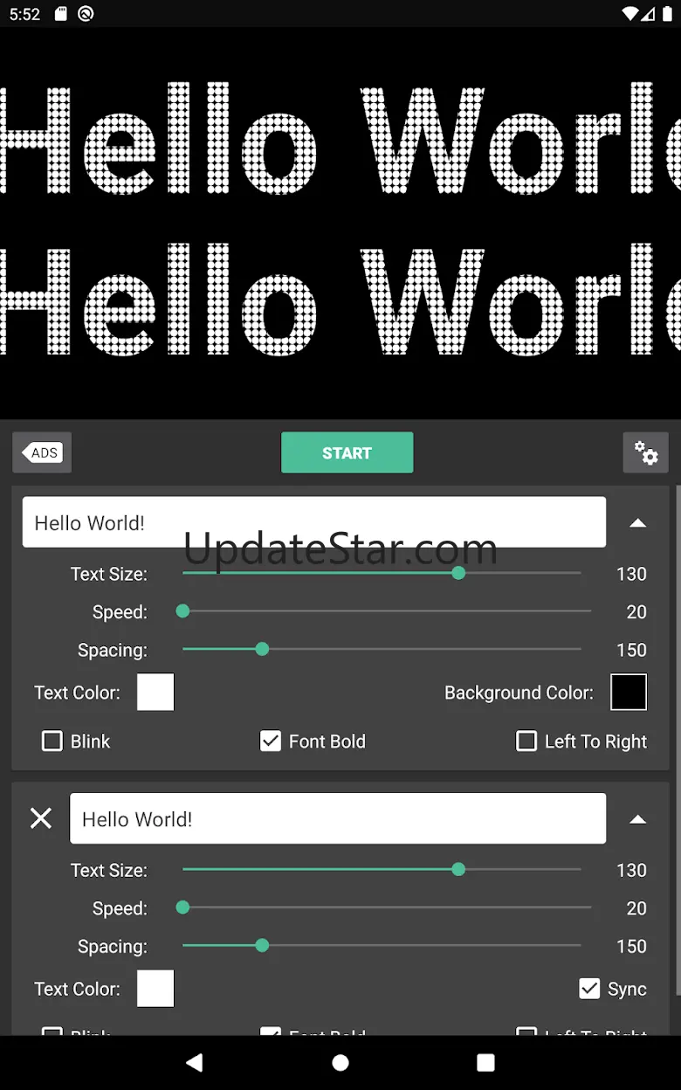Click the first panel Speed value 20
The height and width of the screenshot is (1090, 681).
tap(636, 611)
